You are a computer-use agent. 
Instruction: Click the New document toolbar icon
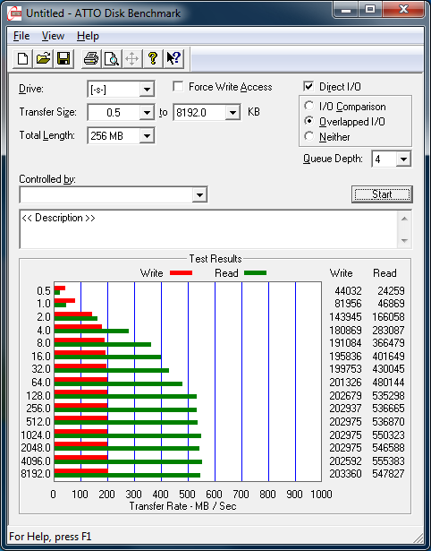coord(22,58)
